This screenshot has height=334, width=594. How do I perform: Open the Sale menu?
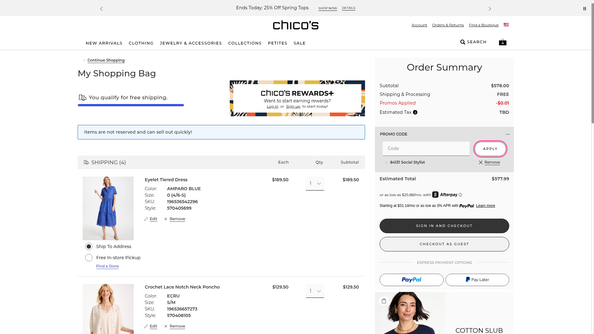point(299,43)
